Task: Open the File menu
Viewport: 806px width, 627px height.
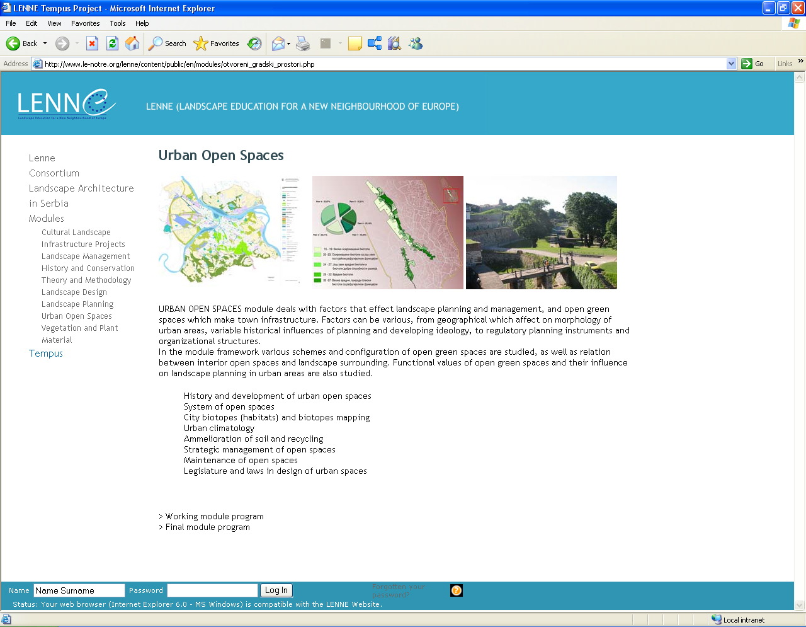Action: tap(11, 23)
